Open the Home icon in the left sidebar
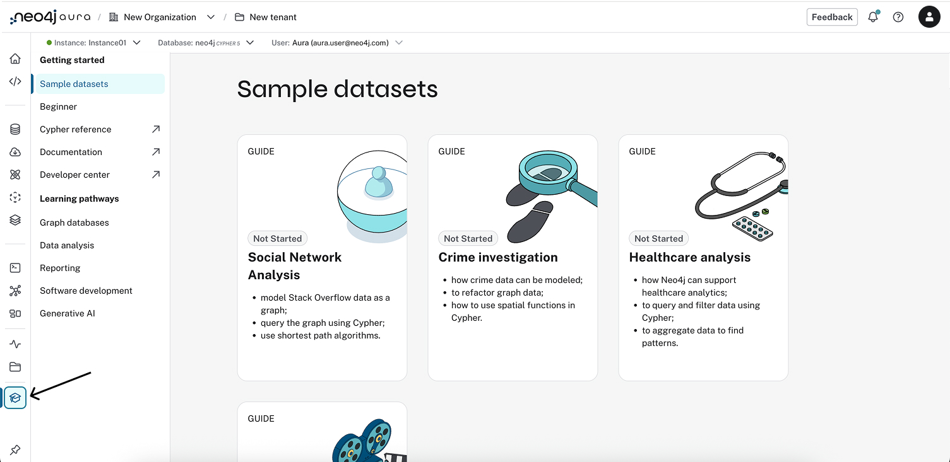 [x=15, y=58]
